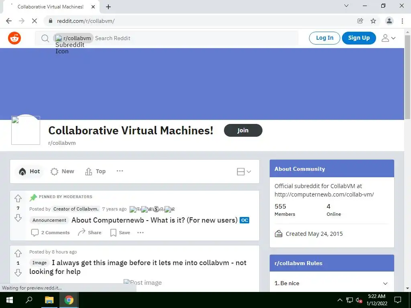411x308 pixels.
Task: Click the page vertical scrollbar thumb
Action: [407, 77]
